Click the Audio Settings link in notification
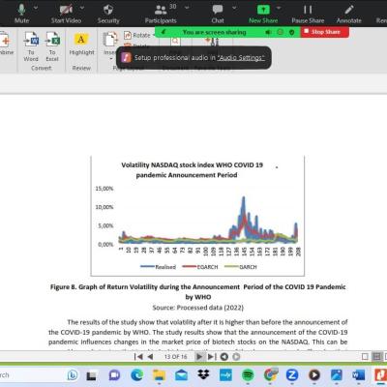The image size is (387, 387). pos(241,58)
